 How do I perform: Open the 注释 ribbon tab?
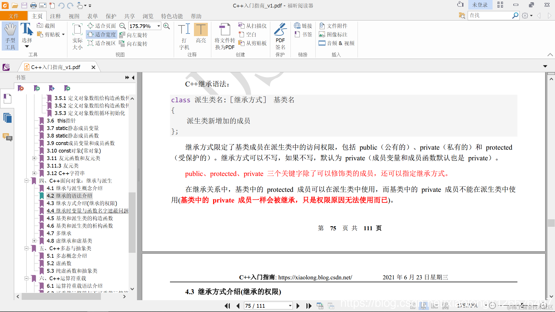pos(55,16)
